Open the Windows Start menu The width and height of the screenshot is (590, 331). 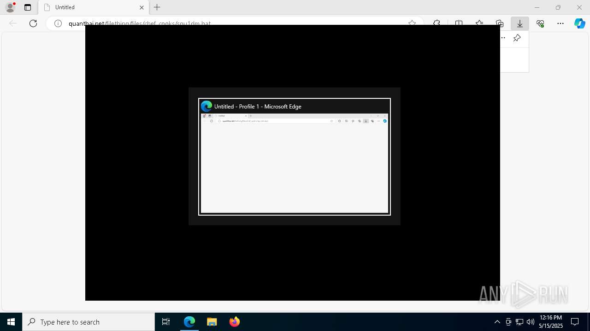11,322
